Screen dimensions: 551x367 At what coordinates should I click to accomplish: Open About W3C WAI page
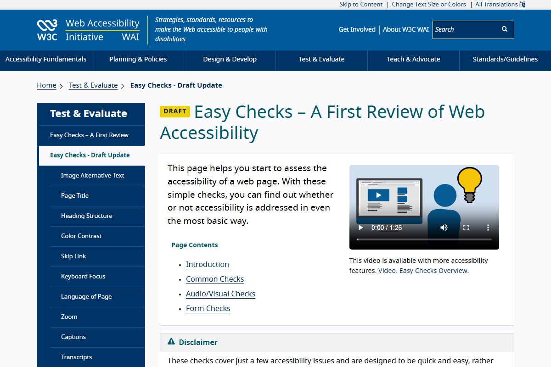[406, 29]
